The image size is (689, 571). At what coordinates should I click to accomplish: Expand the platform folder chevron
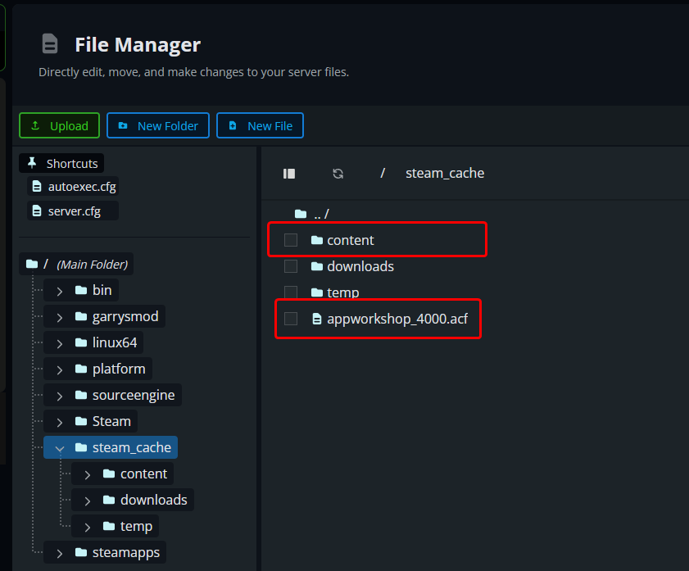point(59,369)
